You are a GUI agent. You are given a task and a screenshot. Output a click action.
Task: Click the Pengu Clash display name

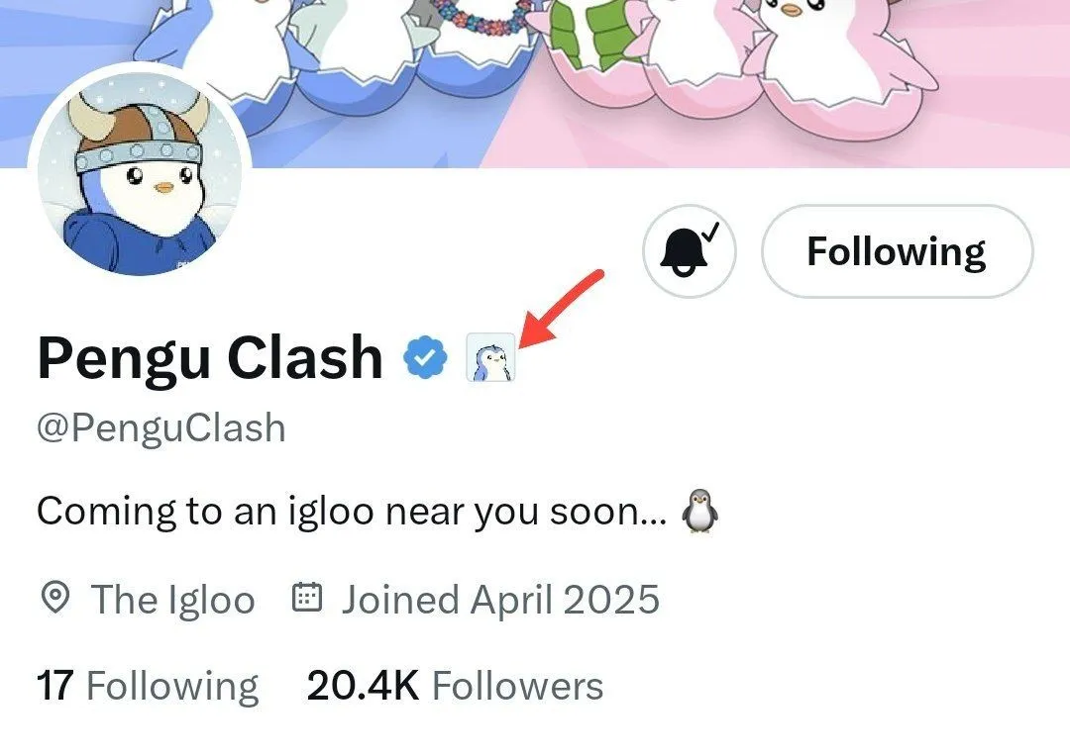[x=210, y=357]
